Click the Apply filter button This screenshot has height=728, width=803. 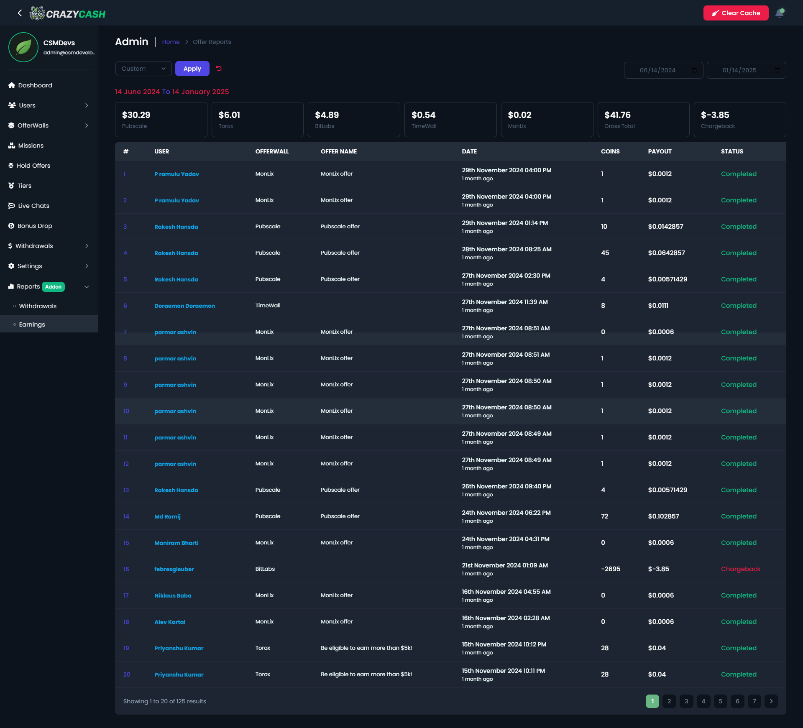pyautogui.click(x=192, y=69)
